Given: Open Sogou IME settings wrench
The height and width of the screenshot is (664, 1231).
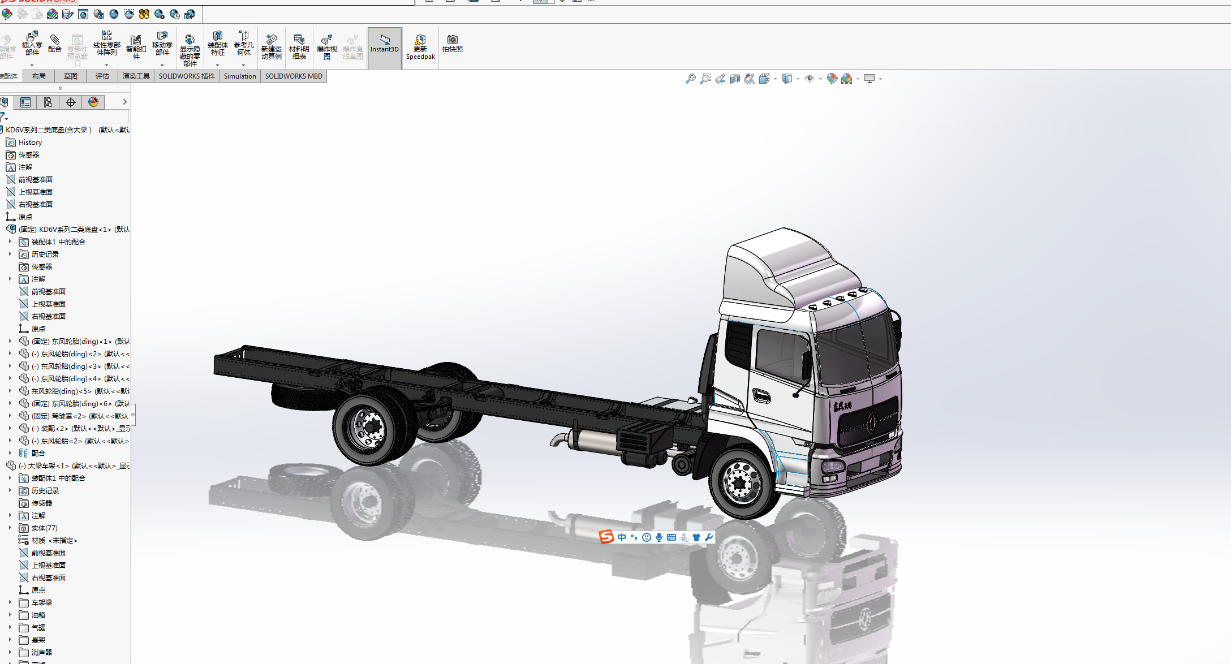Looking at the screenshot, I should pos(709,537).
